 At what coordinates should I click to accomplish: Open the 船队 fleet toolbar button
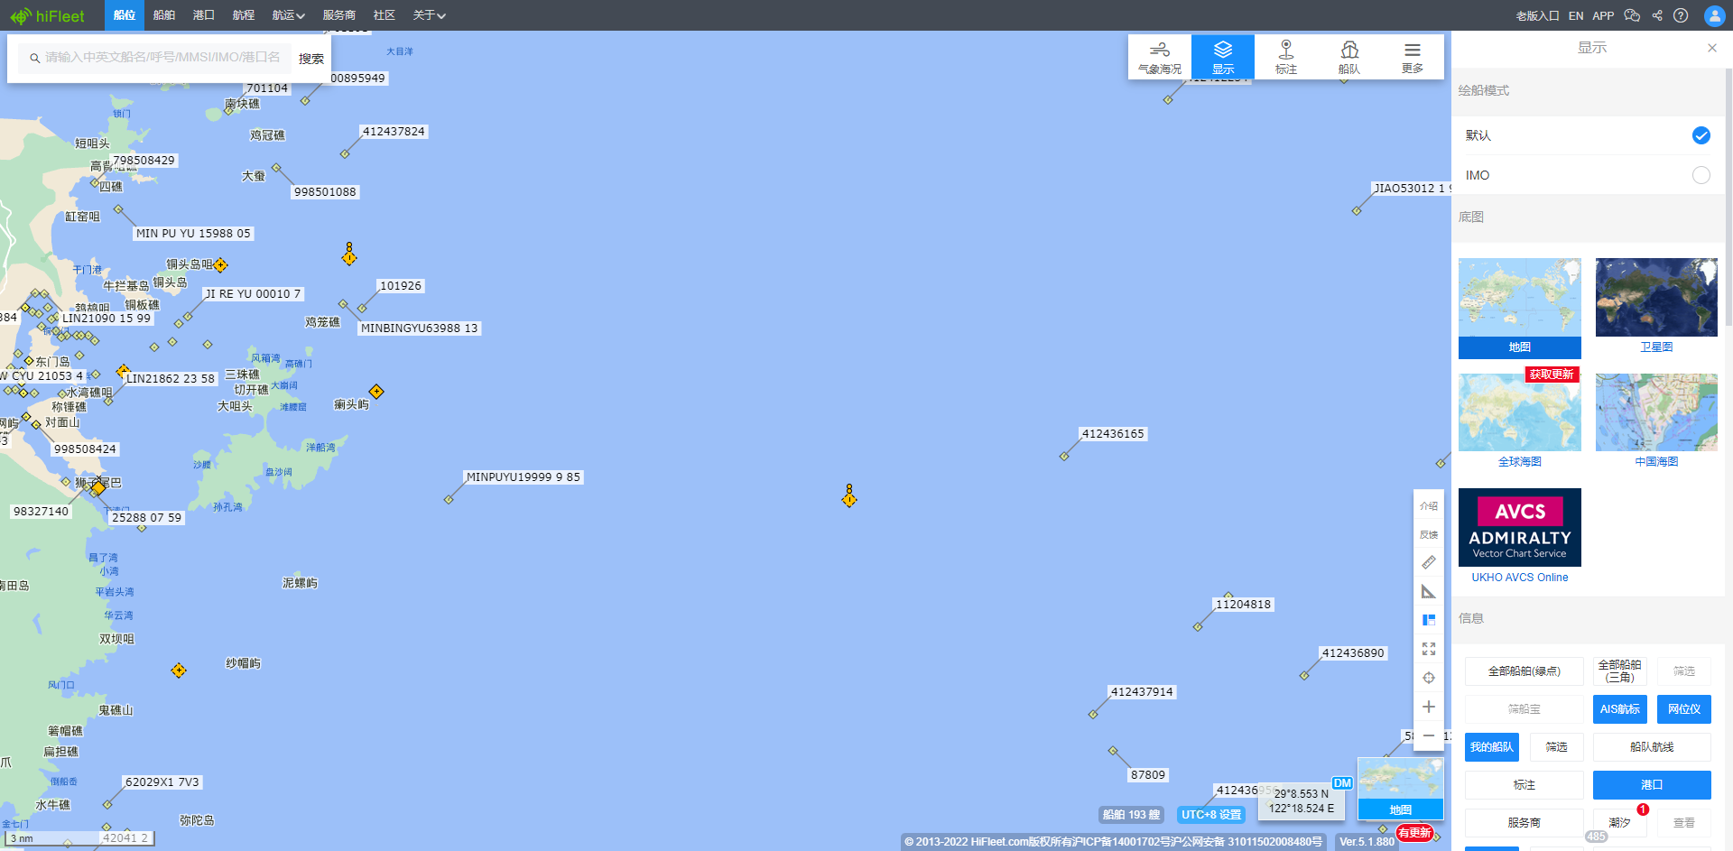[1349, 57]
